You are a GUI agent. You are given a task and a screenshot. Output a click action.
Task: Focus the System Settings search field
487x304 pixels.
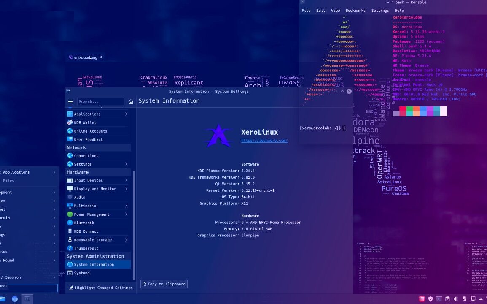(x=100, y=102)
